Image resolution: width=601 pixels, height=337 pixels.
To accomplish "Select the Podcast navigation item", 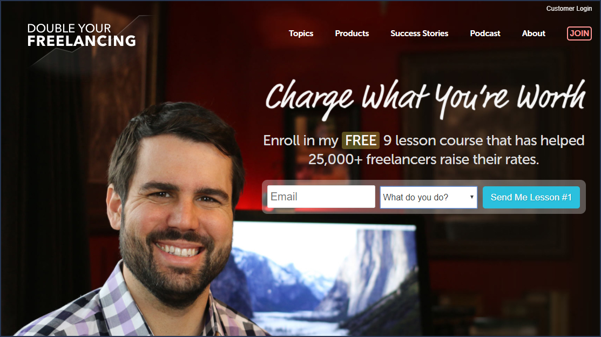I will (485, 33).
